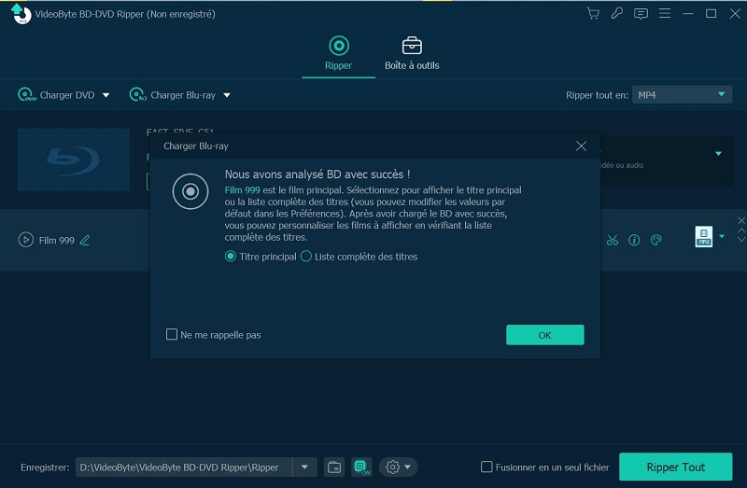This screenshot has width=747, height=488.
Task: Click the MP4 output format icon
Action: [704, 236]
